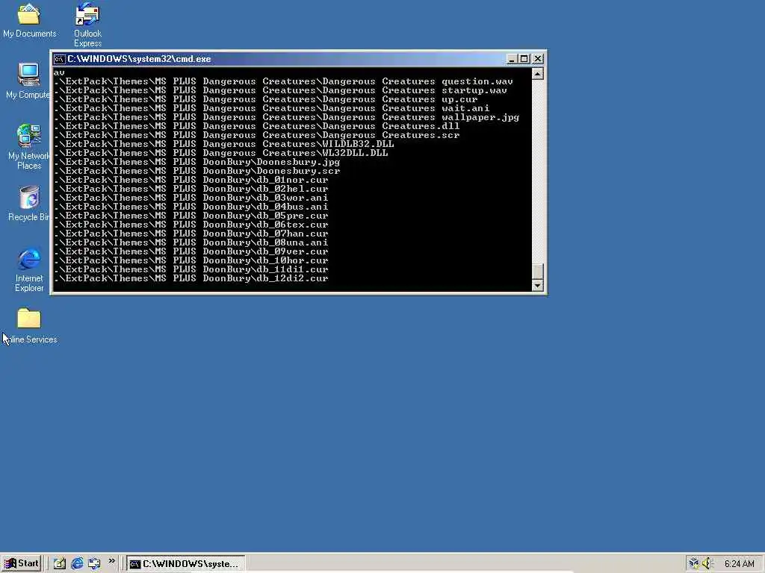Click the line ending in Doonesbury.jpg
Viewport: 765px width, 573px height.
197,162
